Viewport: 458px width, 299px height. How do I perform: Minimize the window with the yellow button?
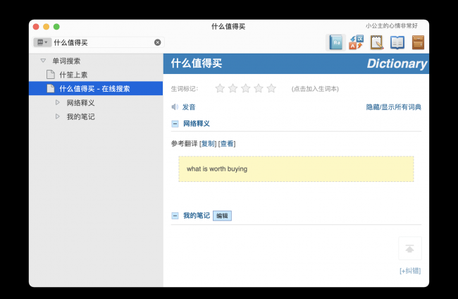click(x=46, y=27)
